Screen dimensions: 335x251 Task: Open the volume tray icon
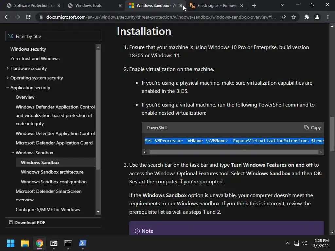[305, 243]
